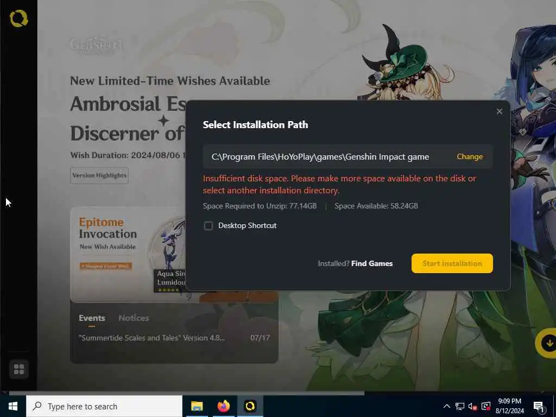Select the Events tab
556x417 pixels.
[92, 318]
